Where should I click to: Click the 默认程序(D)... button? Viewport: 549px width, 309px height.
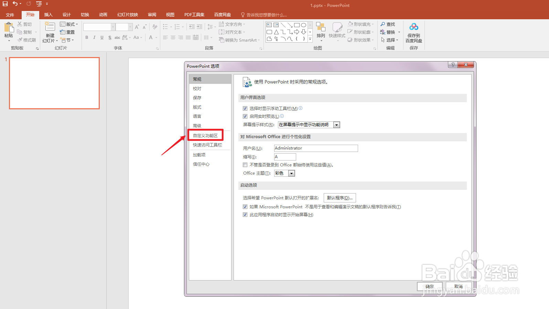click(x=340, y=198)
